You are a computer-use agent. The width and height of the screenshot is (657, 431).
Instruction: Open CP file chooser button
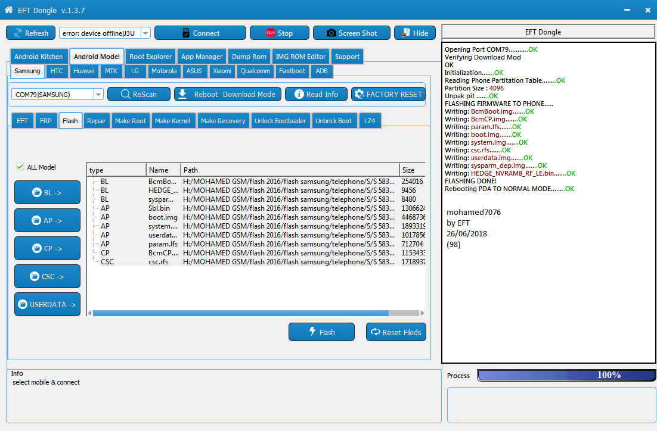47,248
